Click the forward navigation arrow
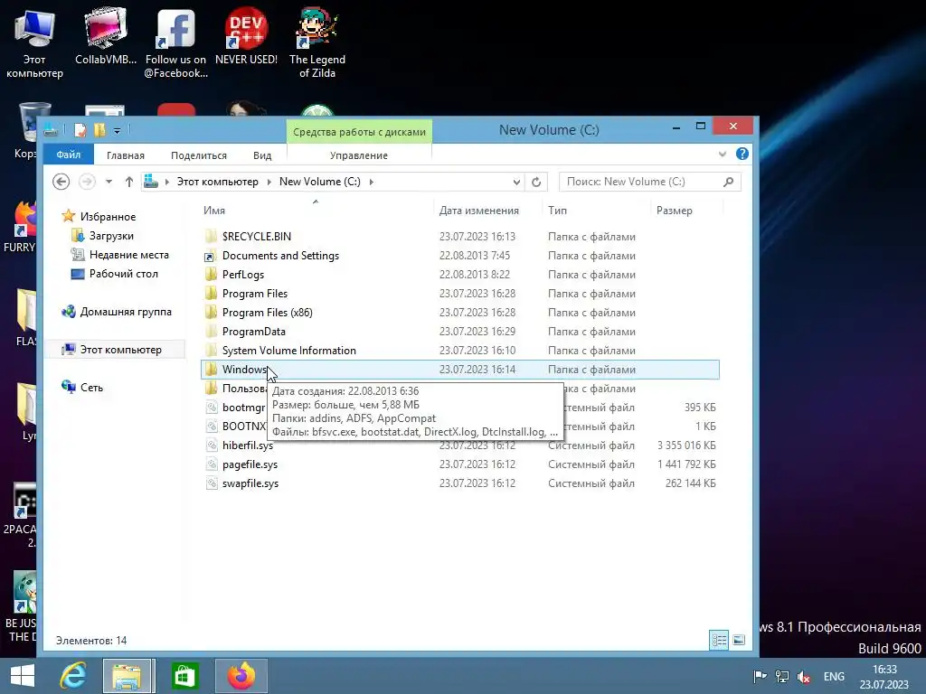 (x=87, y=182)
